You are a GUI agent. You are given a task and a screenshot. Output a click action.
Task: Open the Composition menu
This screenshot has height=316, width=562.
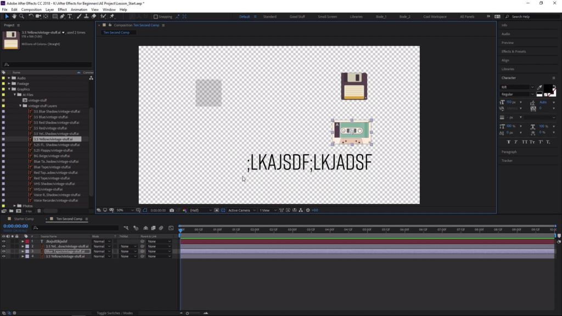point(31,9)
